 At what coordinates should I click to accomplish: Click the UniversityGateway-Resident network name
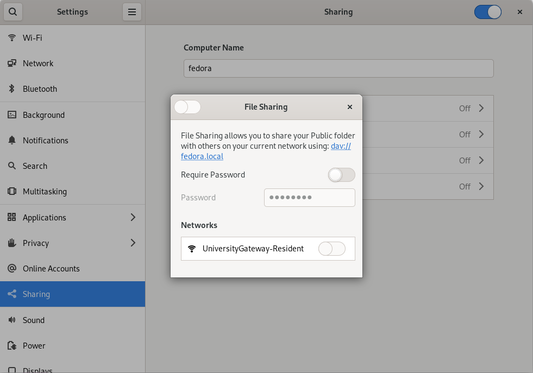(x=253, y=249)
